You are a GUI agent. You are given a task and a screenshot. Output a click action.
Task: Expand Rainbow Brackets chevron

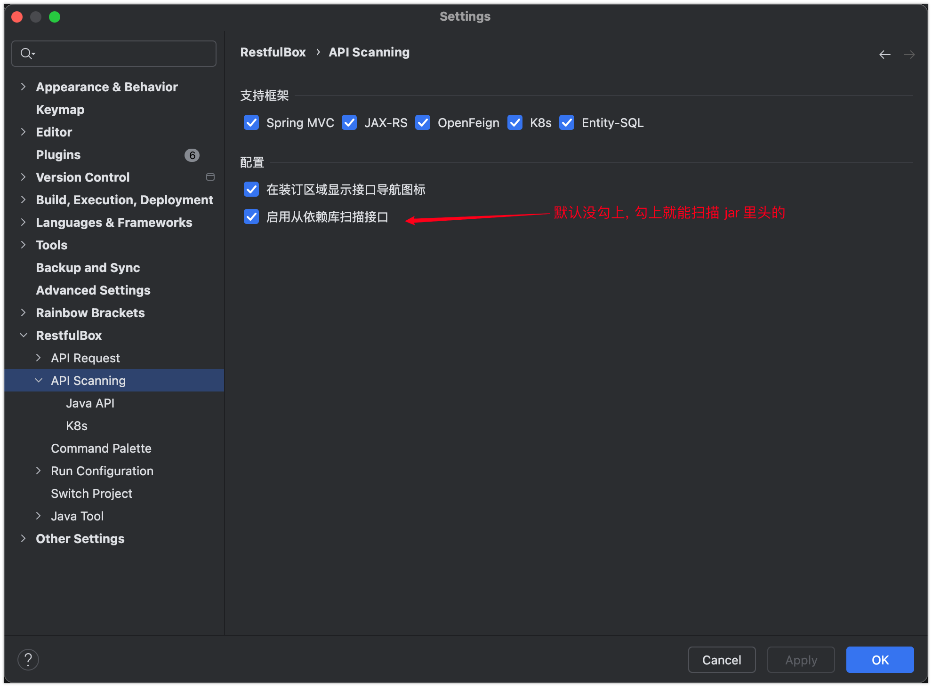pyautogui.click(x=23, y=312)
